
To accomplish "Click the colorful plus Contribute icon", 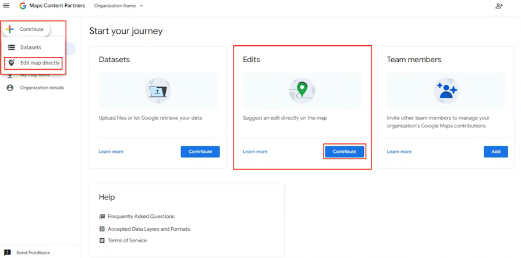I will click(10, 29).
